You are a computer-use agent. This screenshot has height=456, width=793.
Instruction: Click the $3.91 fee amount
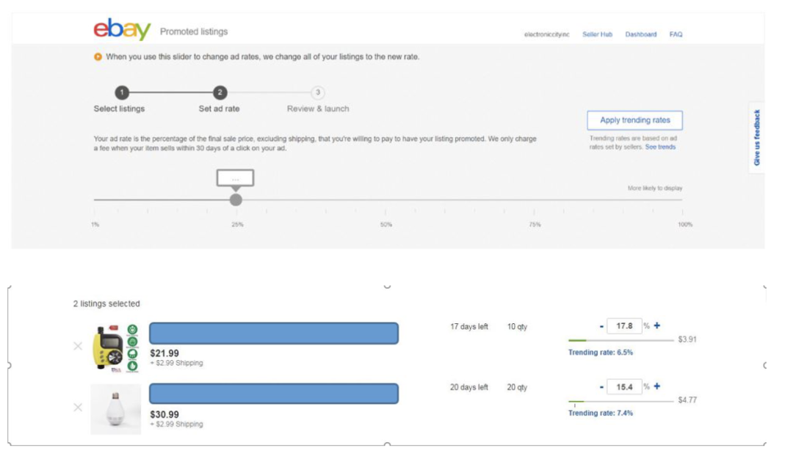coord(687,339)
